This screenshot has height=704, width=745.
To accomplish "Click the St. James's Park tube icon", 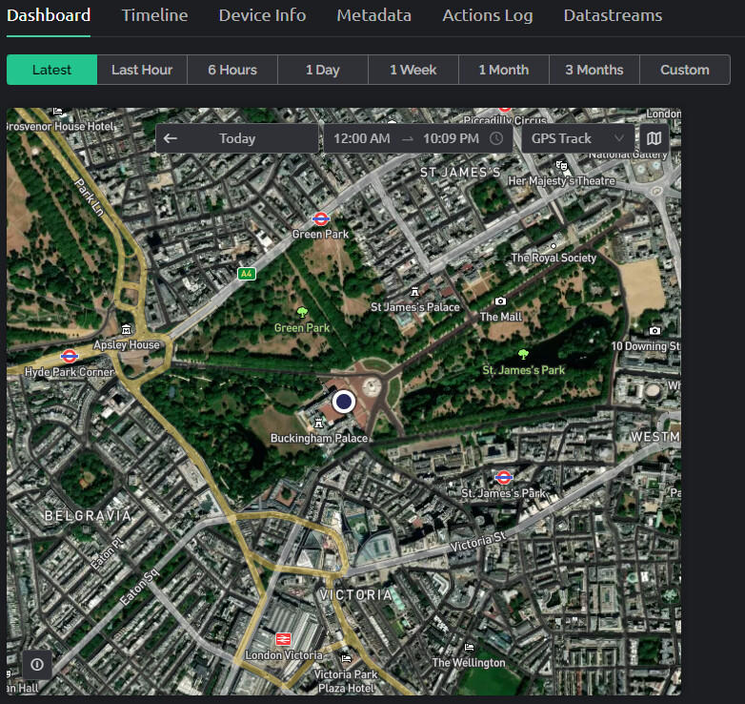I will [x=504, y=477].
